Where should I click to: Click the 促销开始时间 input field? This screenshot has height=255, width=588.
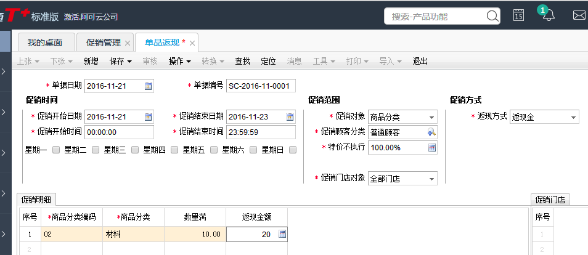(x=119, y=132)
